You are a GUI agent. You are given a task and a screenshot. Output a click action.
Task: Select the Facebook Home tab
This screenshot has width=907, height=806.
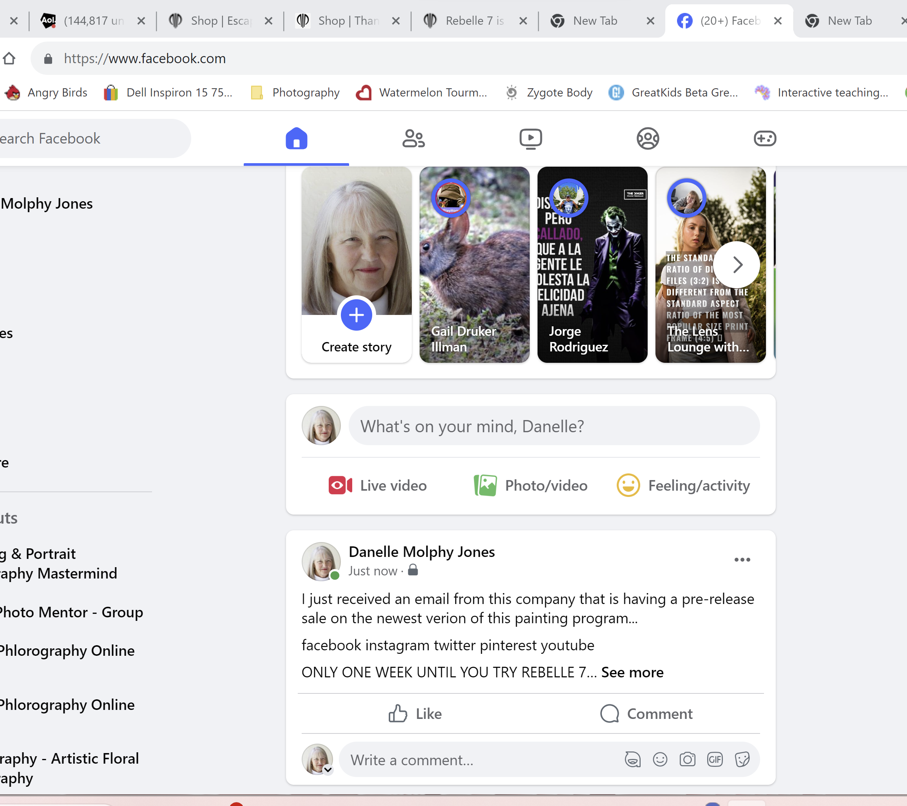point(296,138)
